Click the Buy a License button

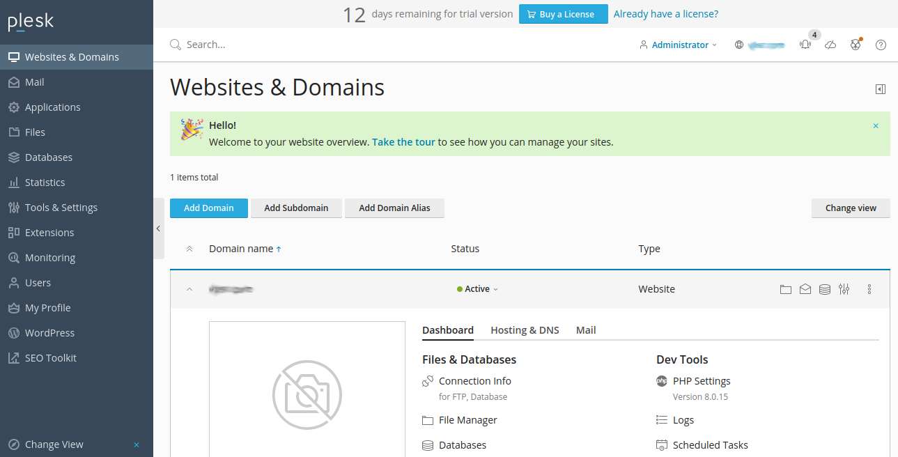click(563, 14)
